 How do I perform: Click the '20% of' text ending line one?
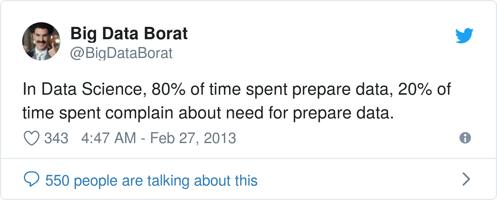[425, 89]
